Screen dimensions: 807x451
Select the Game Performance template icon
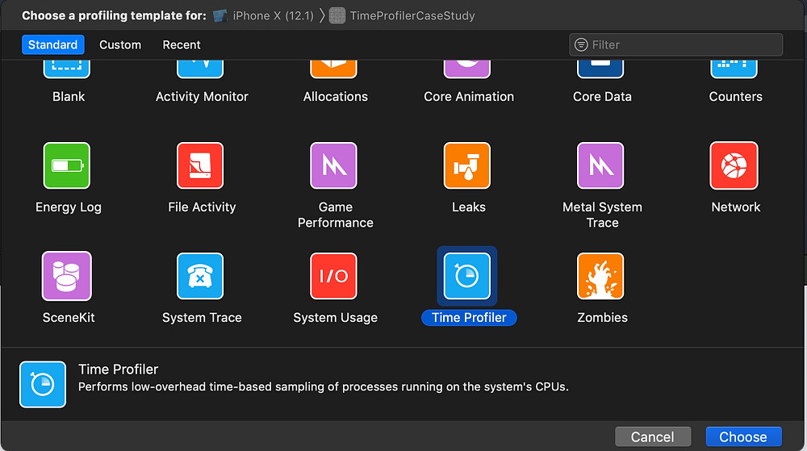[333, 165]
